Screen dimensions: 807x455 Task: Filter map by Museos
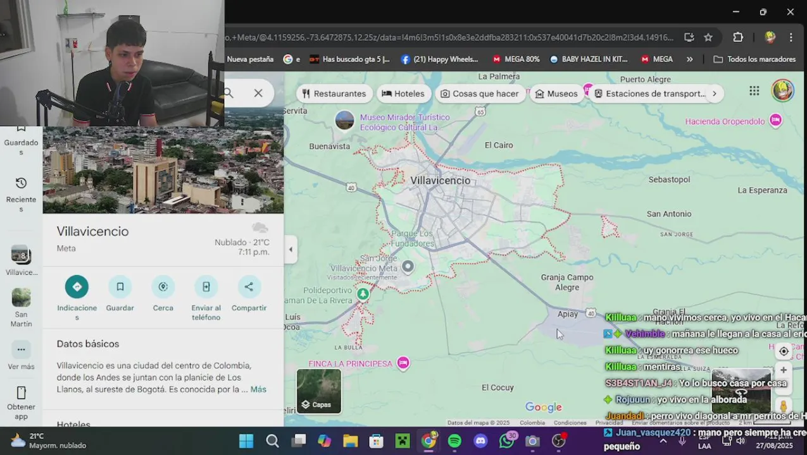pos(556,94)
